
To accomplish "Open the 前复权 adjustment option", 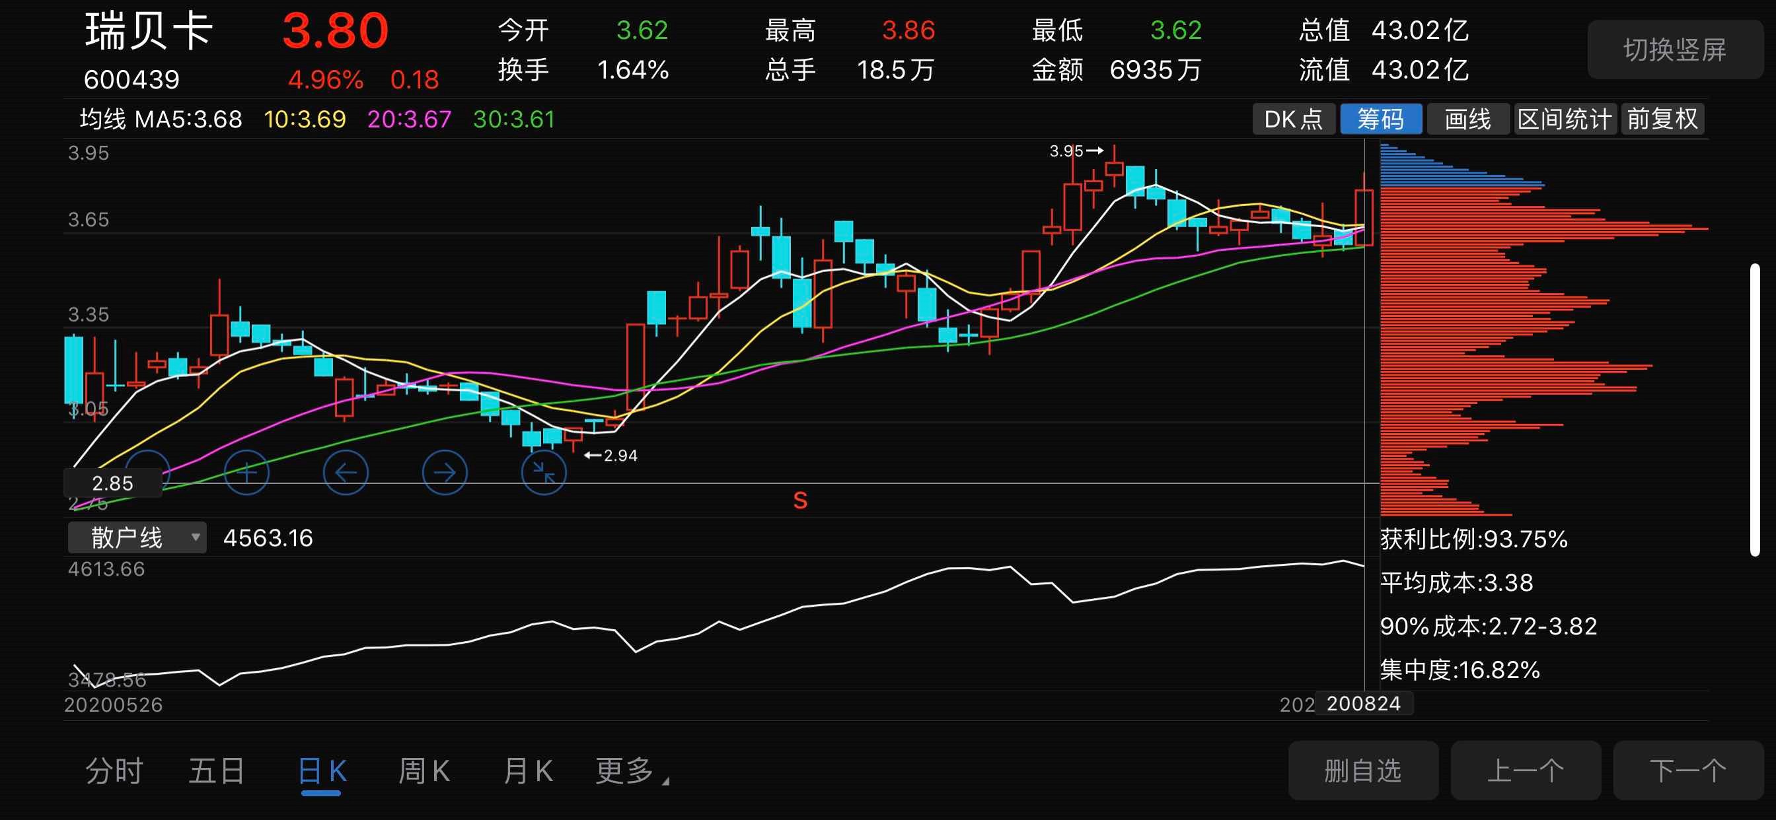I will (x=1662, y=120).
